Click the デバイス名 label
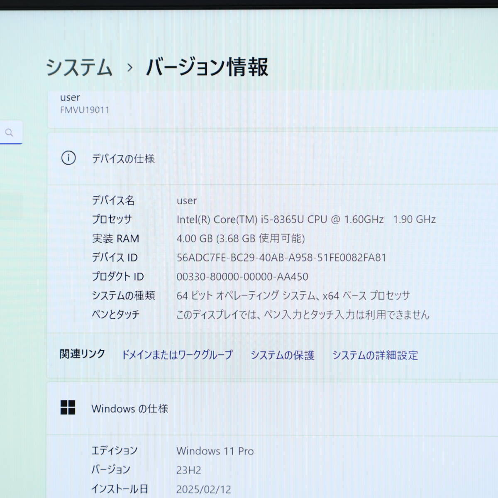498x498 pixels. (113, 200)
